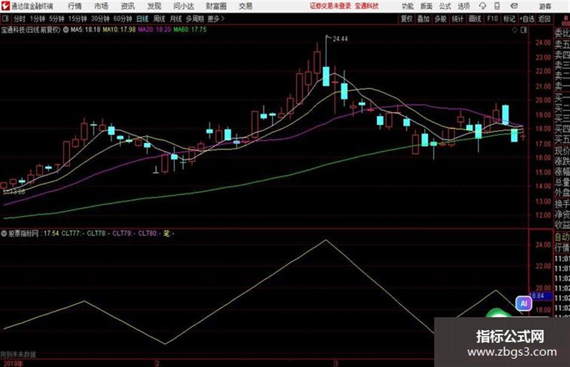Click the diamond icon above the chart

point(515,30)
